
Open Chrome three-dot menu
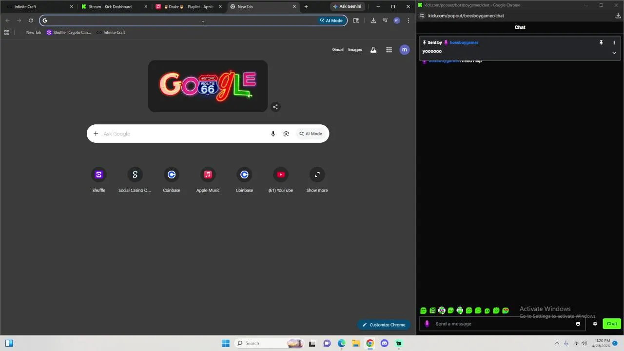point(409,20)
